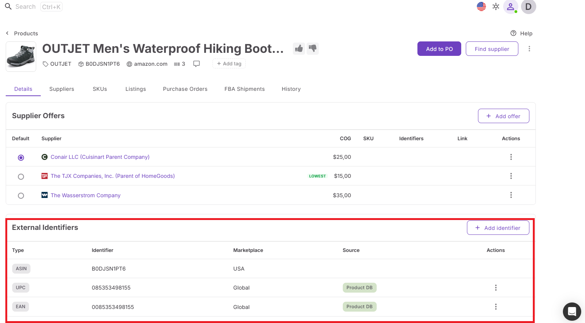The image size is (585, 323).
Task: Open the chat support widget
Action: [572, 312]
